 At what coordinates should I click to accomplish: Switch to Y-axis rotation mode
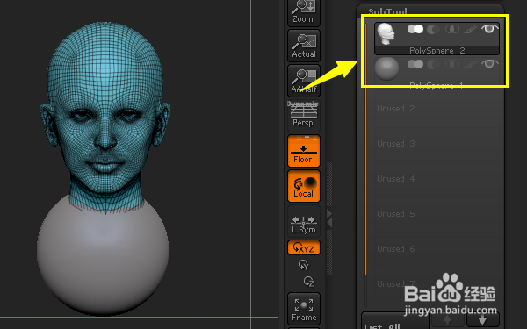(304, 265)
